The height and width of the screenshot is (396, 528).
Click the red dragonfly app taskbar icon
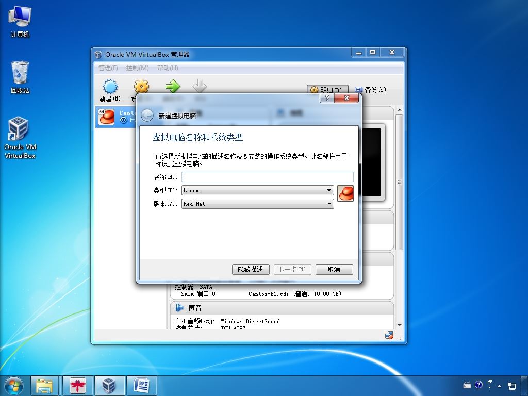78,386
